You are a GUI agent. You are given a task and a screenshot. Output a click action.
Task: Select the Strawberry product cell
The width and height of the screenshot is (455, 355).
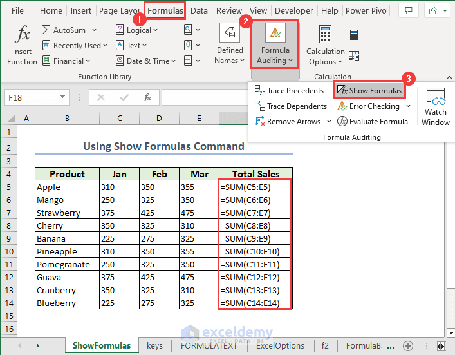67,213
